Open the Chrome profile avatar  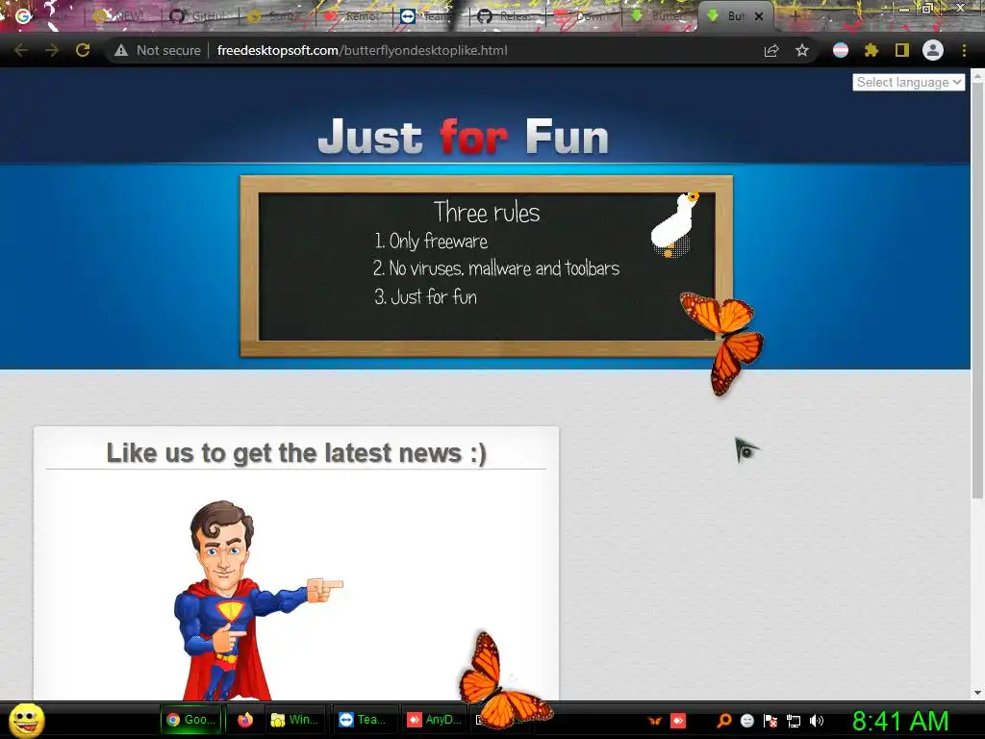933,50
